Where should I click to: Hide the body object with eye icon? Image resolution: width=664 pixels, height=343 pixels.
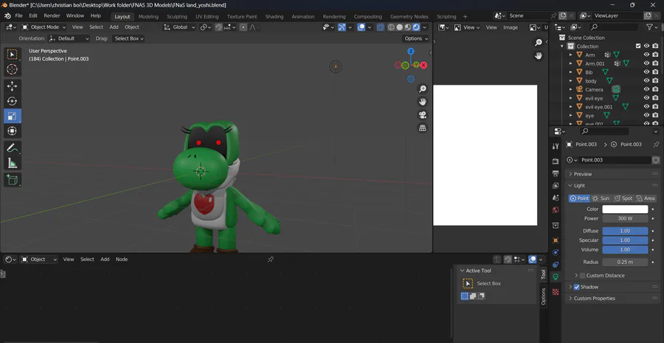pos(646,81)
